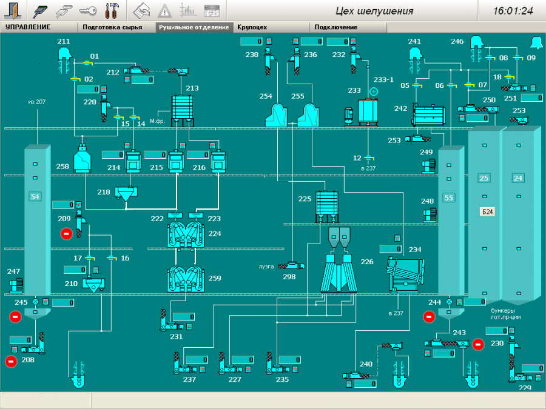Click the Б24 bunker label
This screenshot has width=546, height=409.
[487, 211]
